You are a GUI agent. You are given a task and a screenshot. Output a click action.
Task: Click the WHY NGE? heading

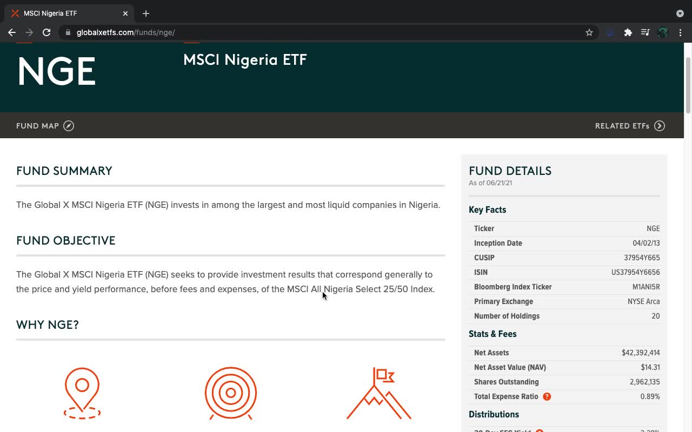[x=48, y=325]
